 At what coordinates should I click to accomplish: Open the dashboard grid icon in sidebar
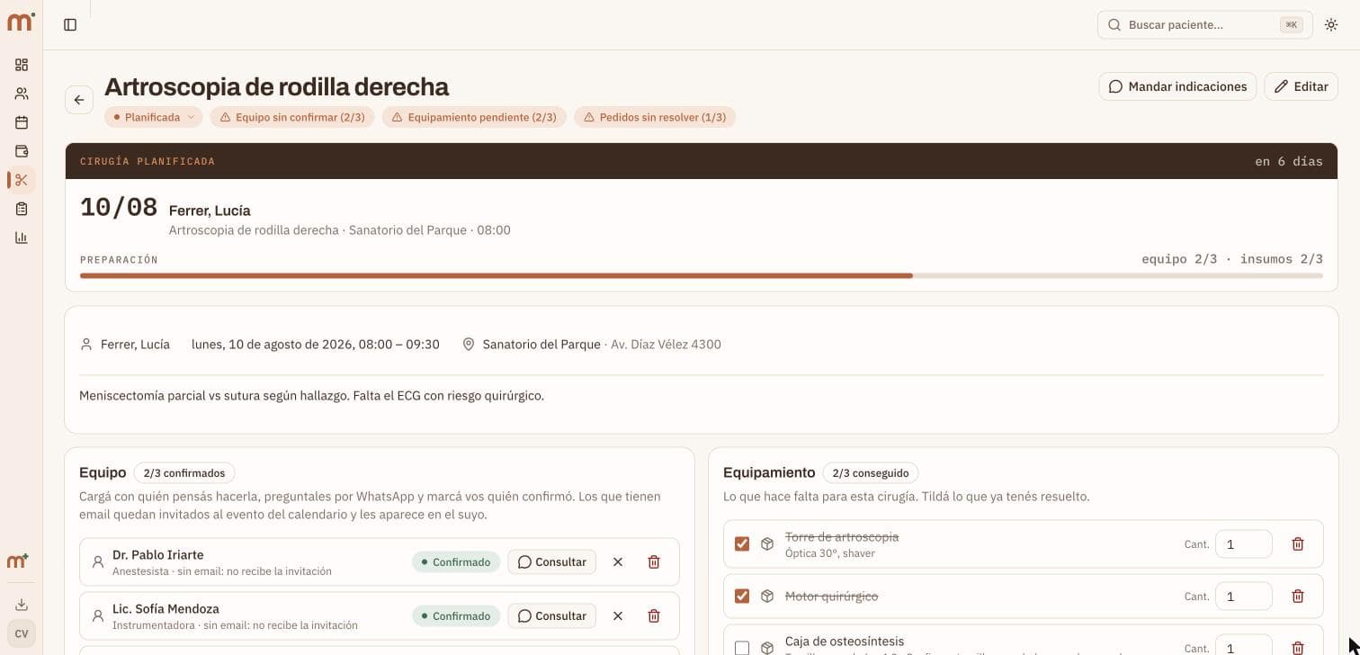22,65
